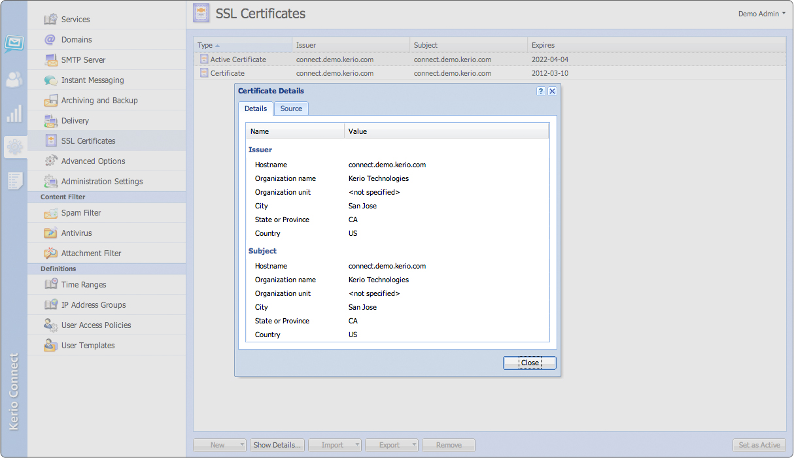Screen dimensions: 794x458
Task: Switch to the Source tab
Action: coord(291,108)
